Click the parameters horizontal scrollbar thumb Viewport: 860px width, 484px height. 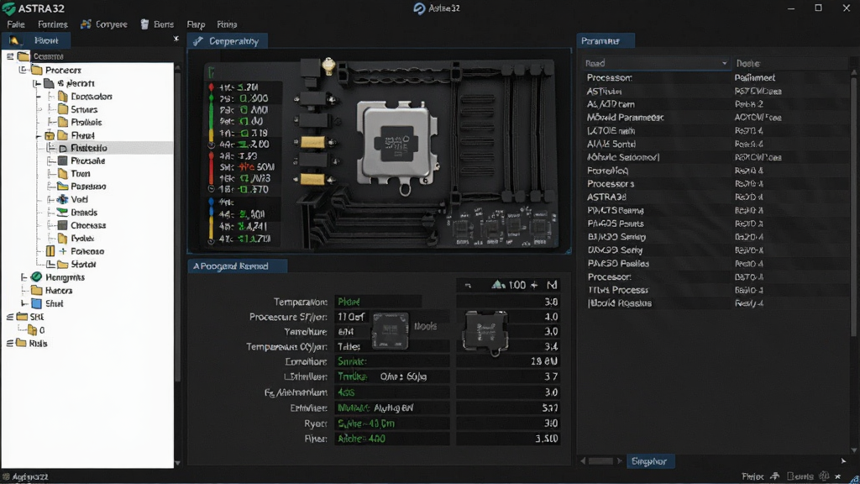[600, 461]
